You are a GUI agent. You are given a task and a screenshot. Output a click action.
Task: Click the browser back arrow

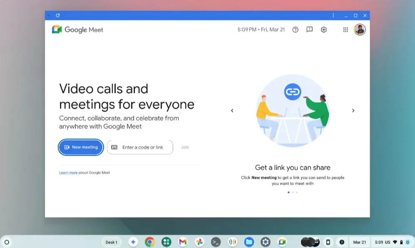50,15
